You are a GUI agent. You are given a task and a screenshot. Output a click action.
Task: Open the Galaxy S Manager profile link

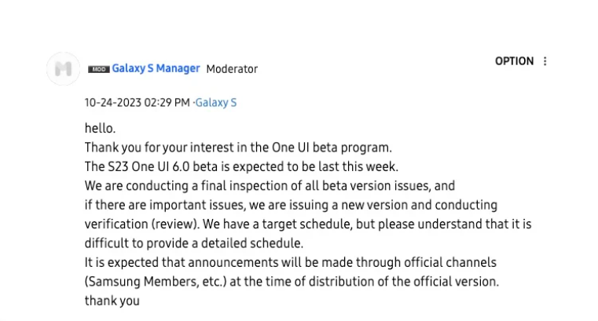click(156, 68)
